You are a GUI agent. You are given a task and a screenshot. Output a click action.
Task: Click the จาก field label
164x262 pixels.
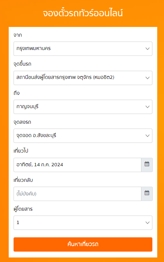coord(18,35)
